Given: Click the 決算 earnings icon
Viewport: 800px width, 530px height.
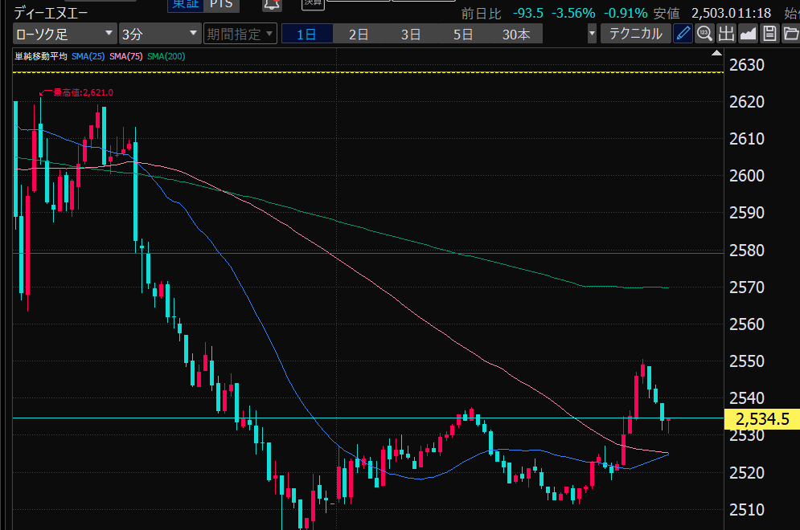Looking at the screenshot, I should 313,3.
